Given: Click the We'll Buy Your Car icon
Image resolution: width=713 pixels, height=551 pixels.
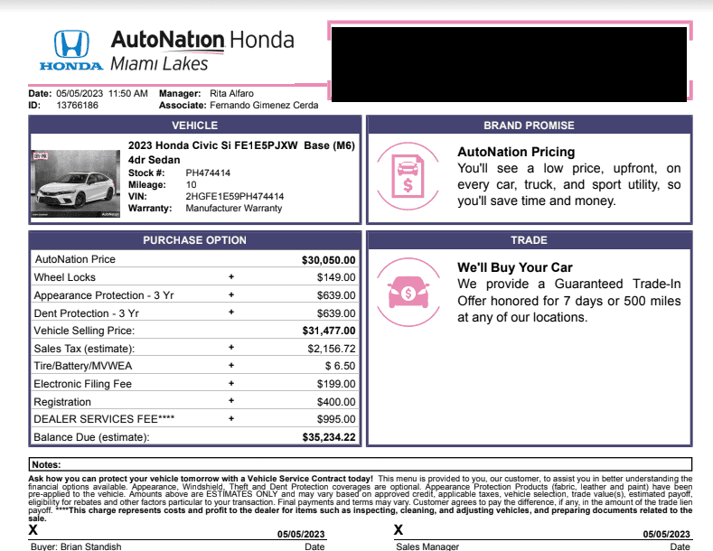Looking at the screenshot, I should coord(408,292).
